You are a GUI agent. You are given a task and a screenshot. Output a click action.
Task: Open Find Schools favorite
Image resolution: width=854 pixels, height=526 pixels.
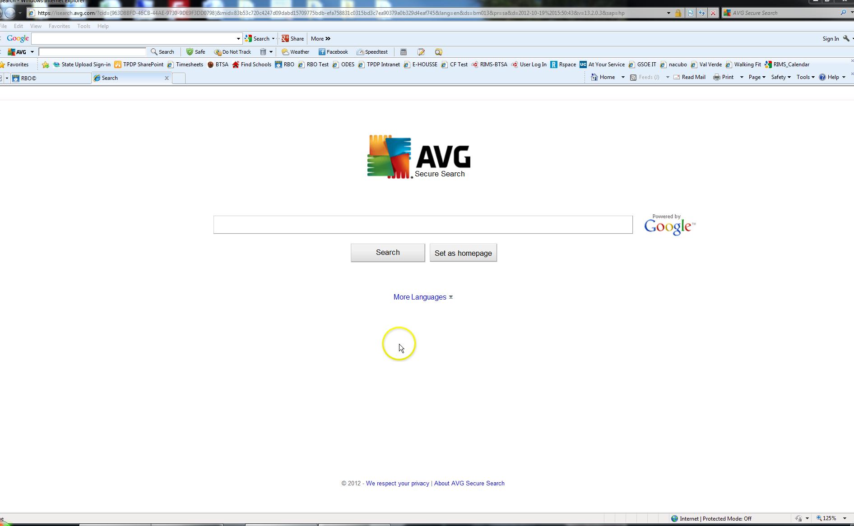tap(252, 65)
